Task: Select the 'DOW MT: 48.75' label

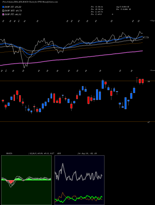Action: 13,11
